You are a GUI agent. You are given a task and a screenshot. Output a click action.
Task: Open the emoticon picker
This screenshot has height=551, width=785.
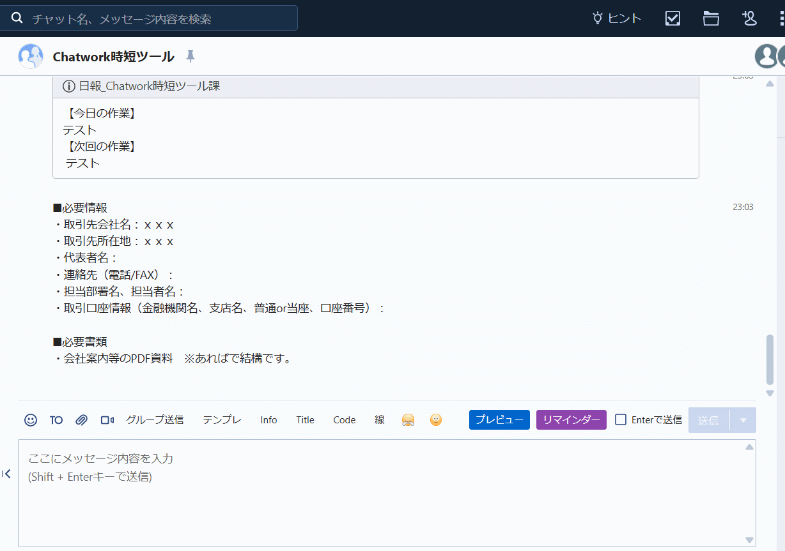31,420
